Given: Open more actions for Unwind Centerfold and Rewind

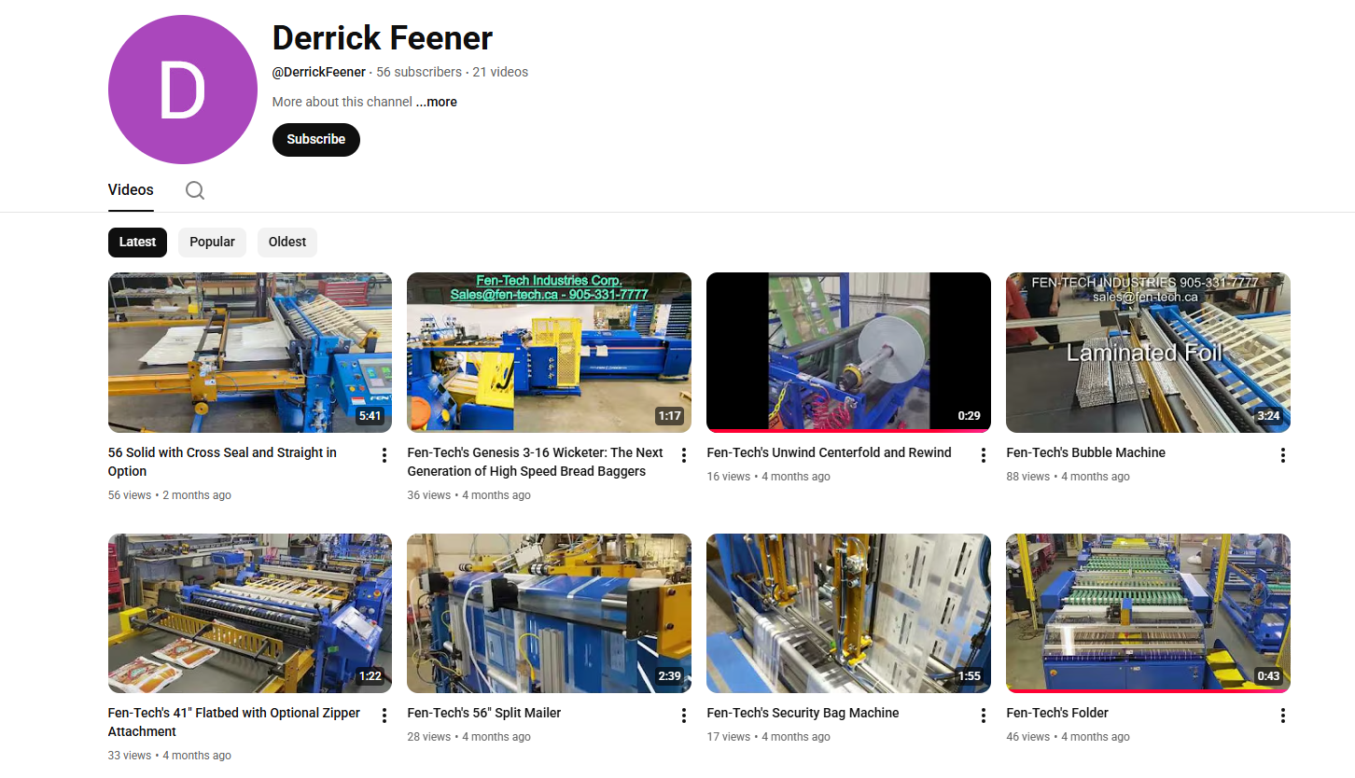Looking at the screenshot, I should (983, 455).
